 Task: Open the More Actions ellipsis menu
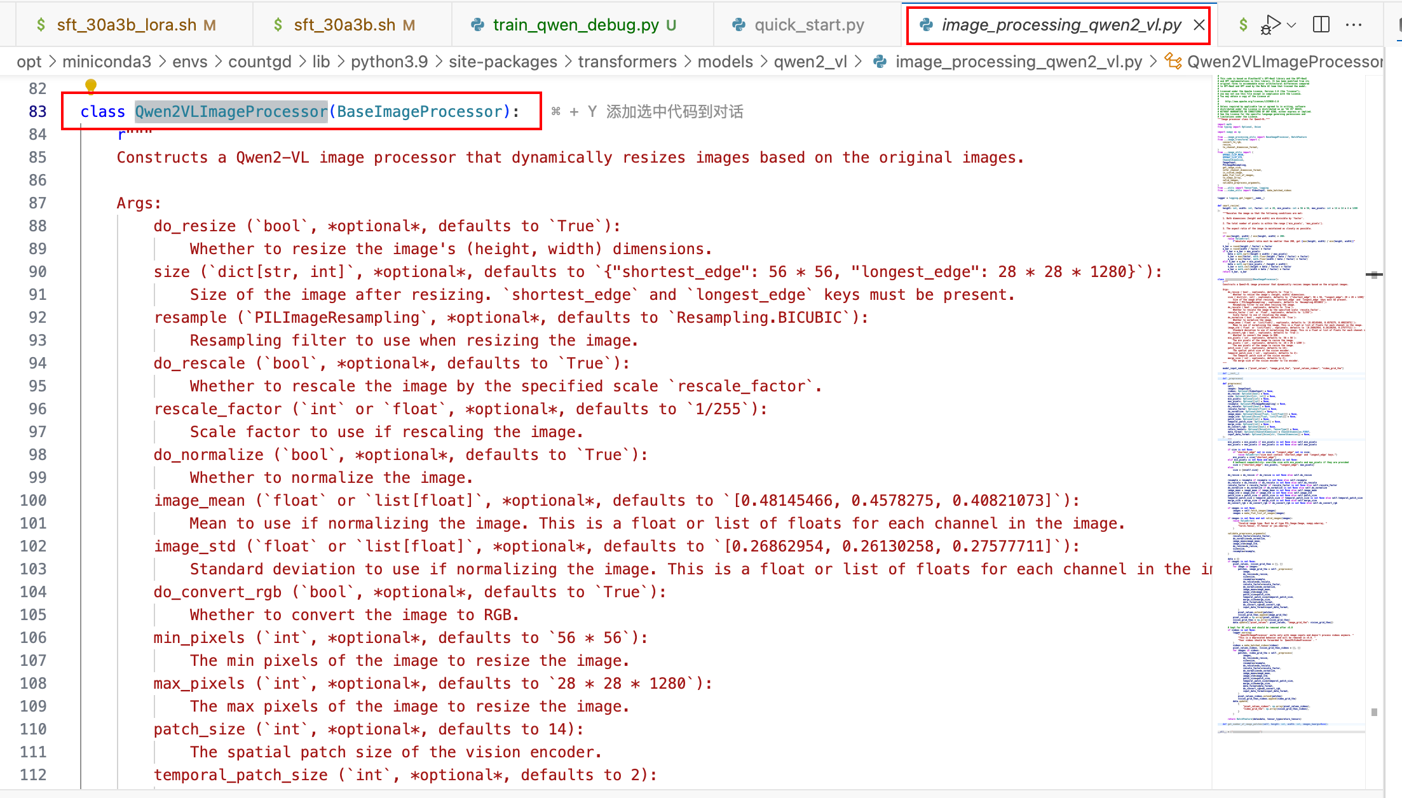point(1354,25)
